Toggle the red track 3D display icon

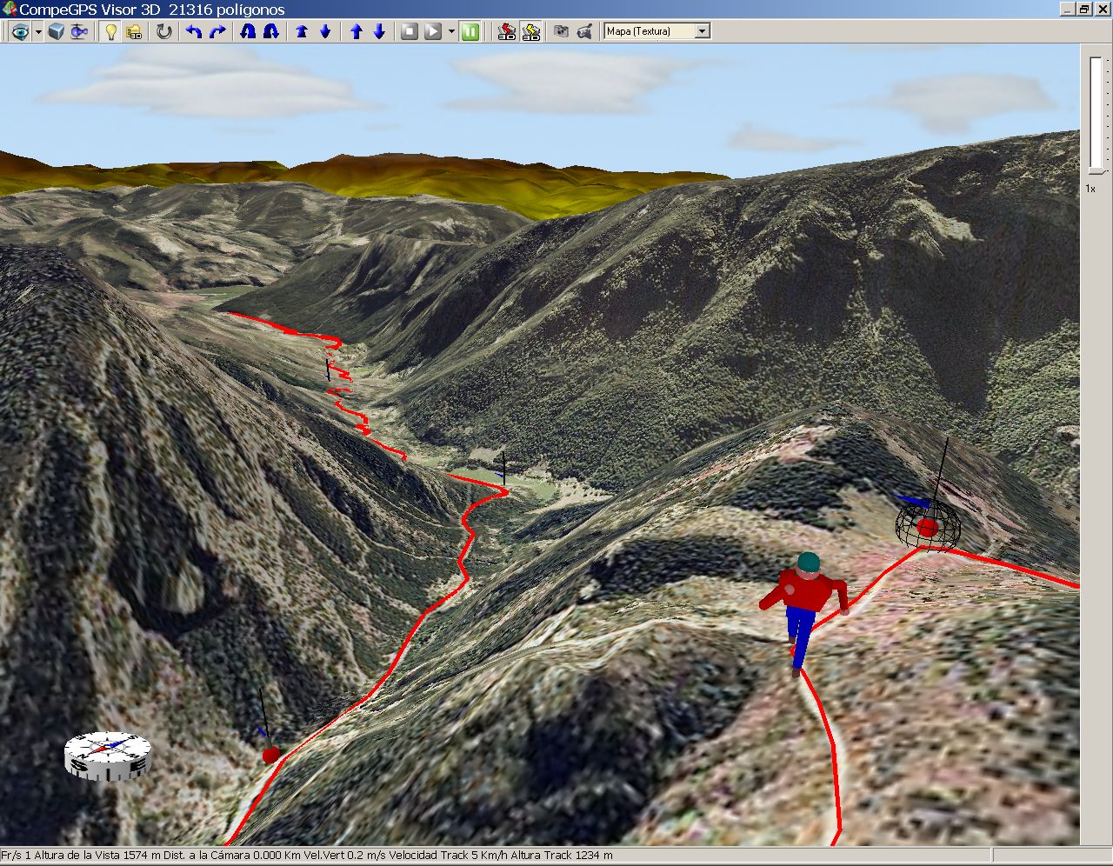click(x=507, y=32)
